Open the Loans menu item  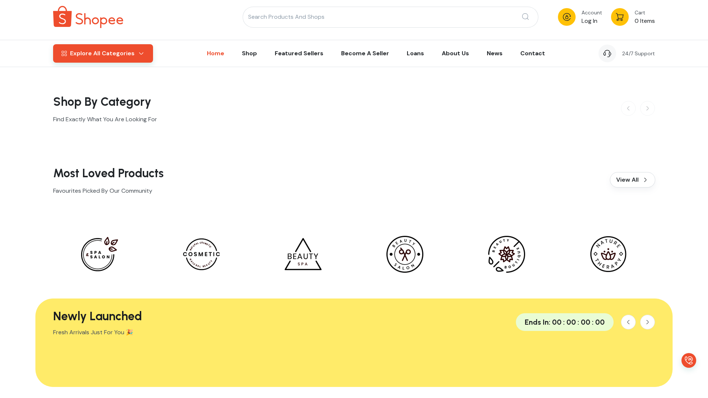pos(415,53)
